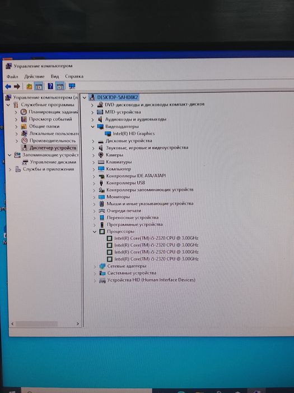Image resolution: width=294 pixels, height=393 pixels.
Task: Click the Up one level folder icon
Action: (29, 86)
